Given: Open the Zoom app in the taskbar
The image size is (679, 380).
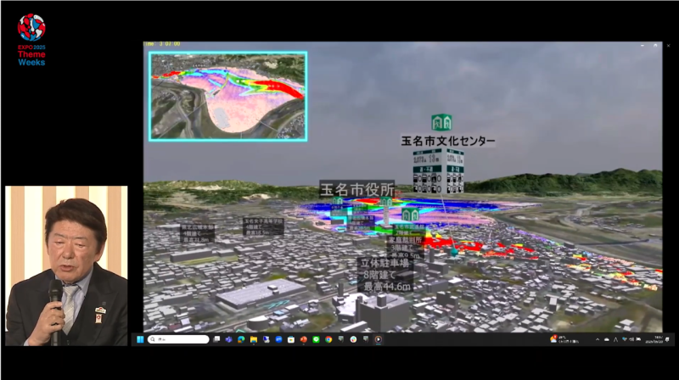Looking at the screenshot, I should tap(278, 339).
